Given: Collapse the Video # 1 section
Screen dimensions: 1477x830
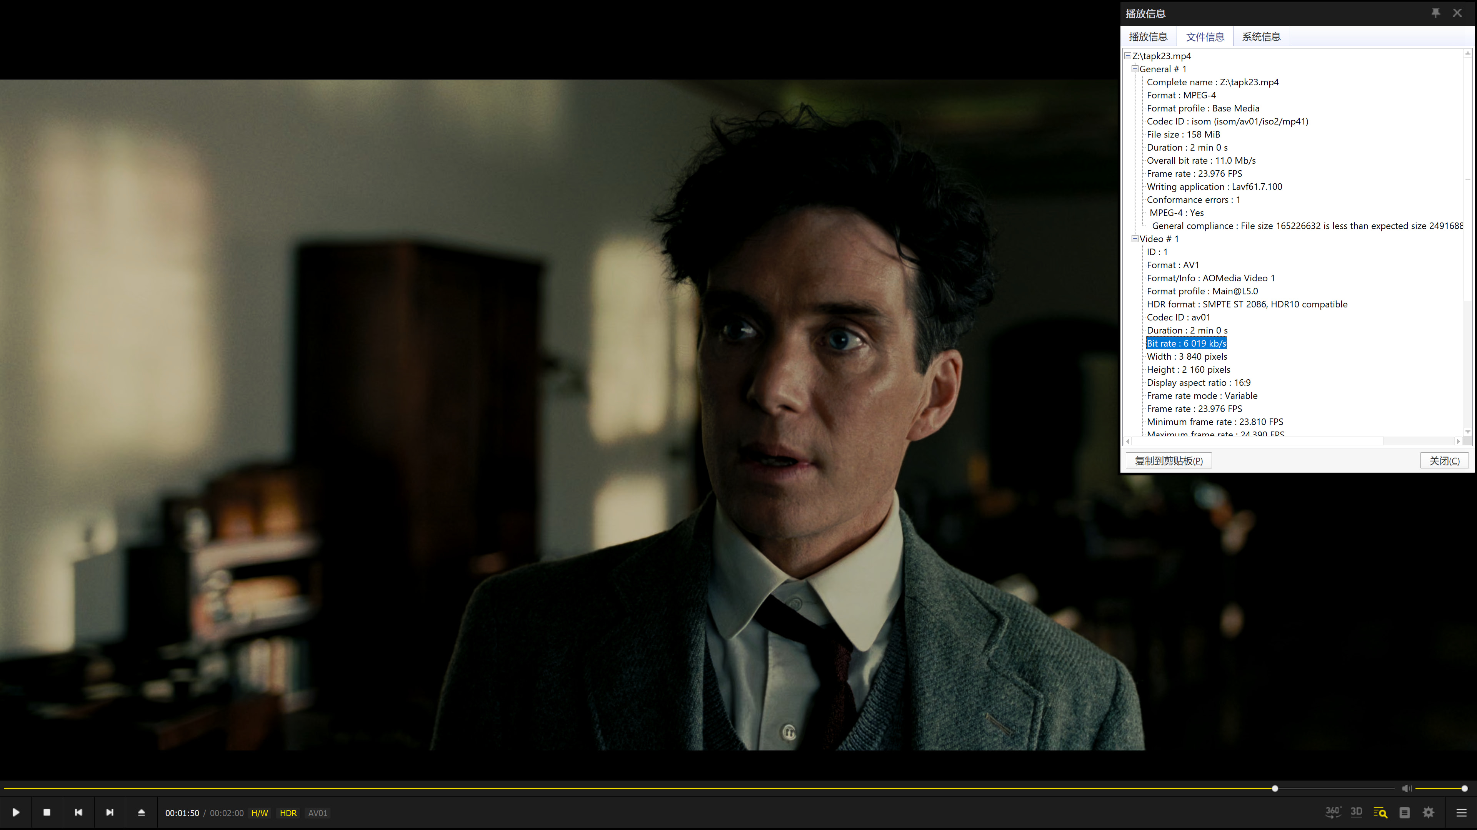Looking at the screenshot, I should [1135, 239].
